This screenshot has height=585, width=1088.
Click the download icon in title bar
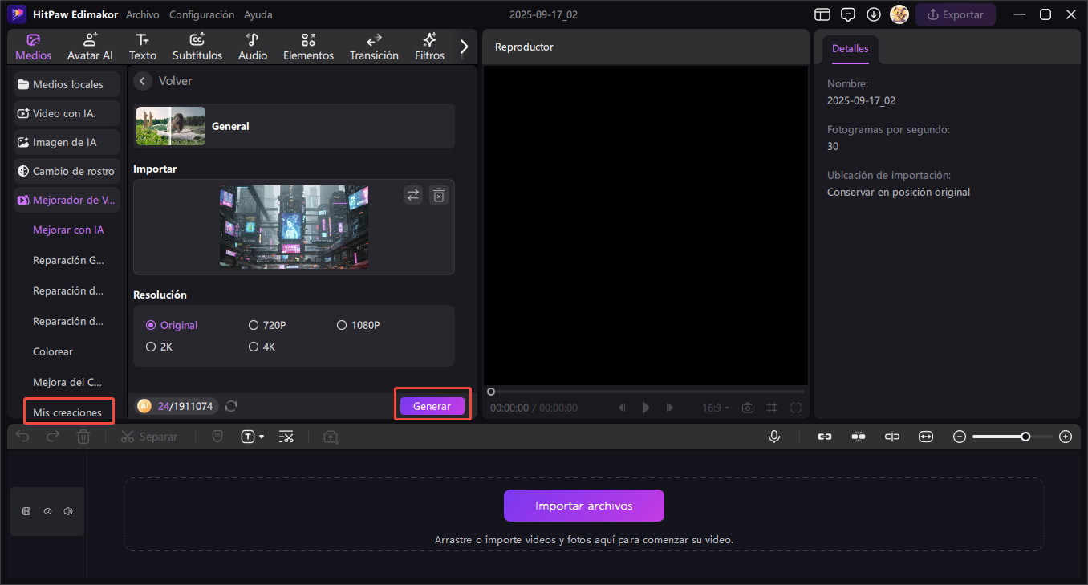(874, 14)
